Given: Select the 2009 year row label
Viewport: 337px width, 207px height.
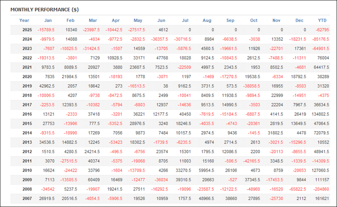Looking at the screenshot, I should [x=27, y=180].
